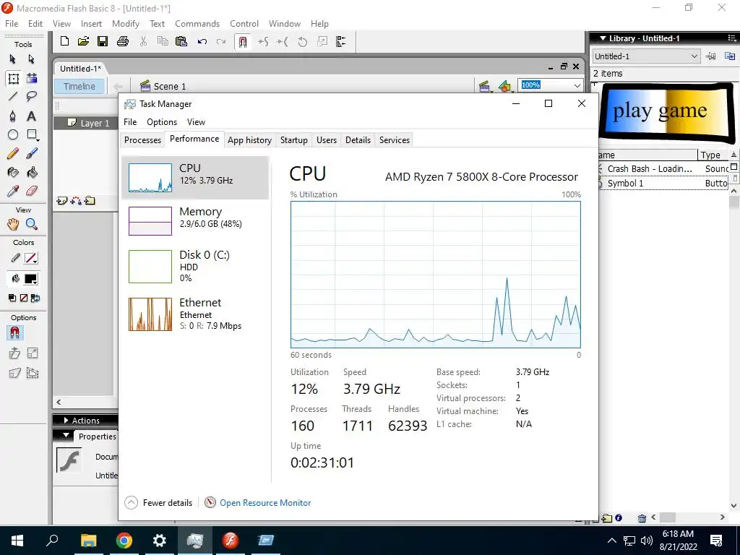Toggle the Snap magnet under Options

tap(14, 333)
